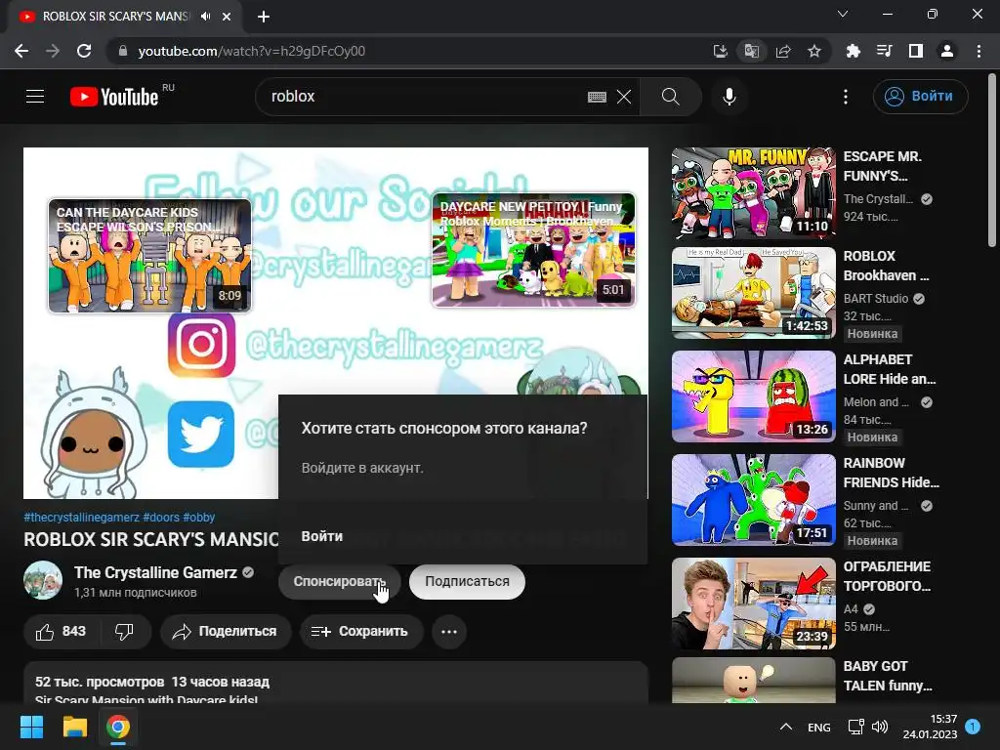
Task: Click the ENG language indicator
Action: tap(819, 728)
